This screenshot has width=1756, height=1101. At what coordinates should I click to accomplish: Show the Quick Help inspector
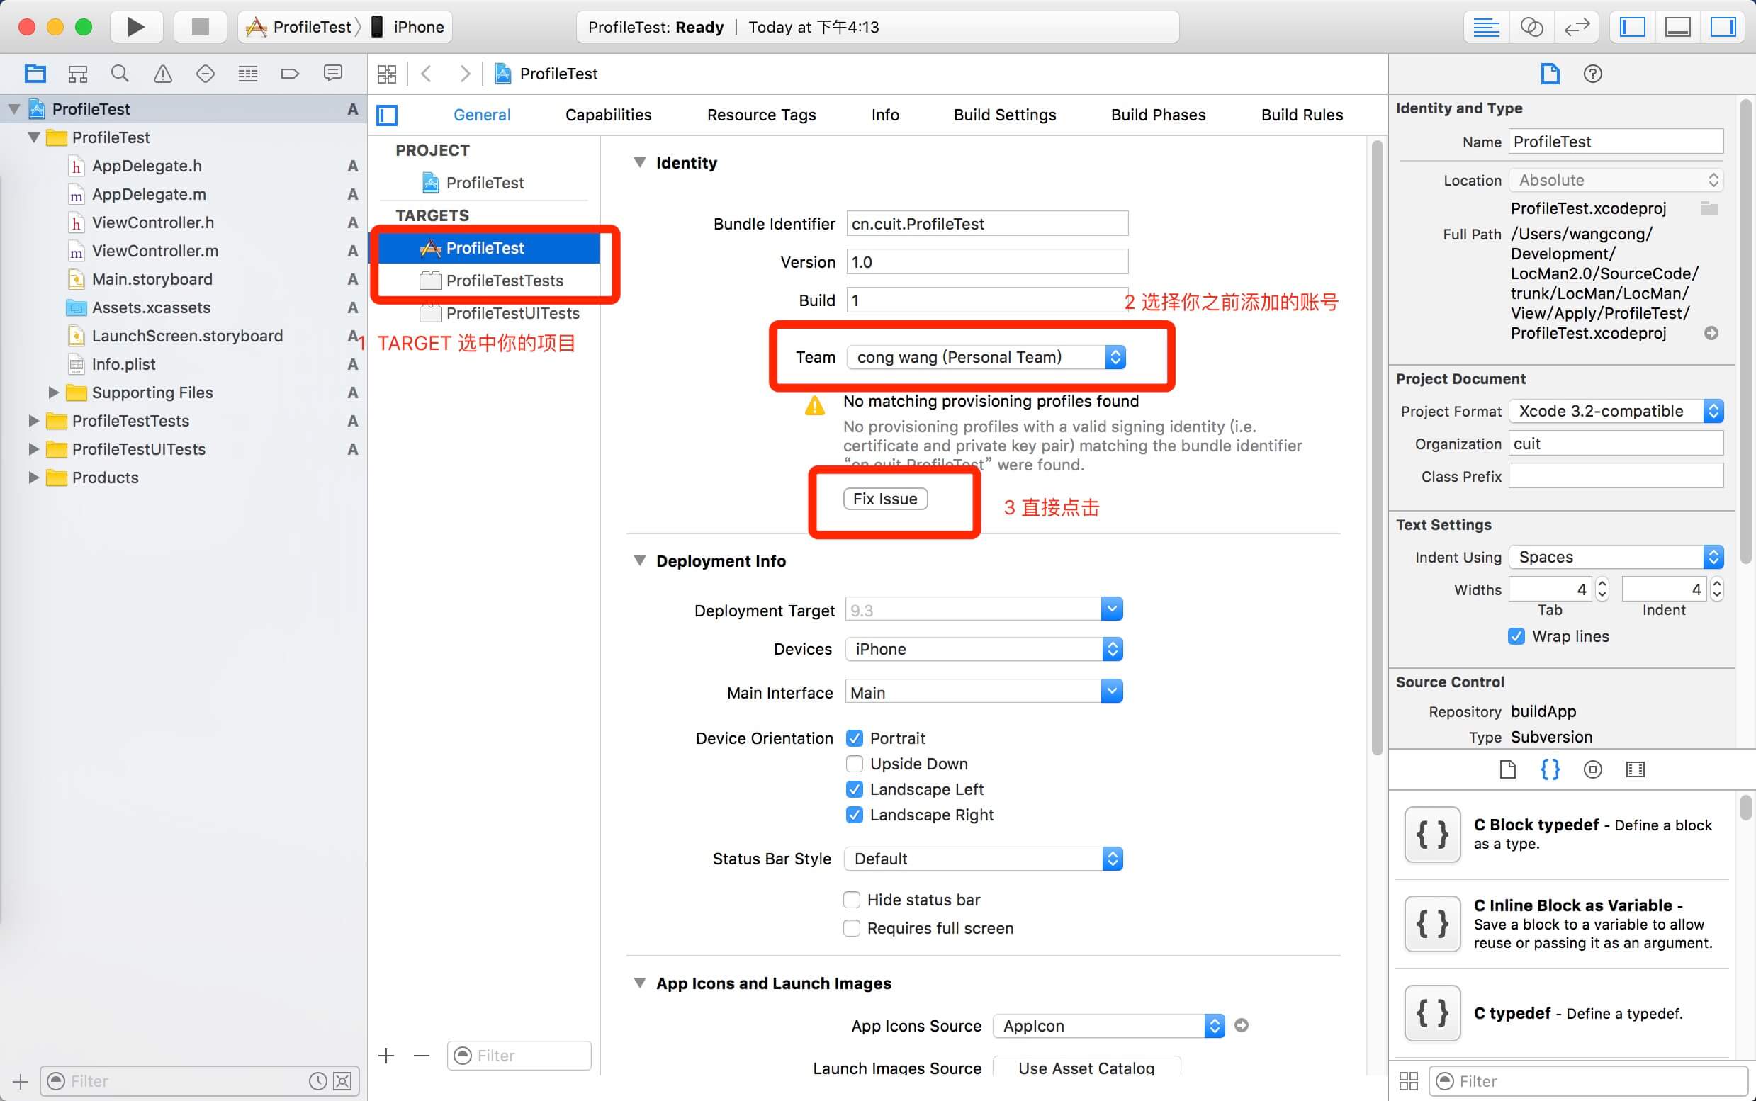[1593, 74]
